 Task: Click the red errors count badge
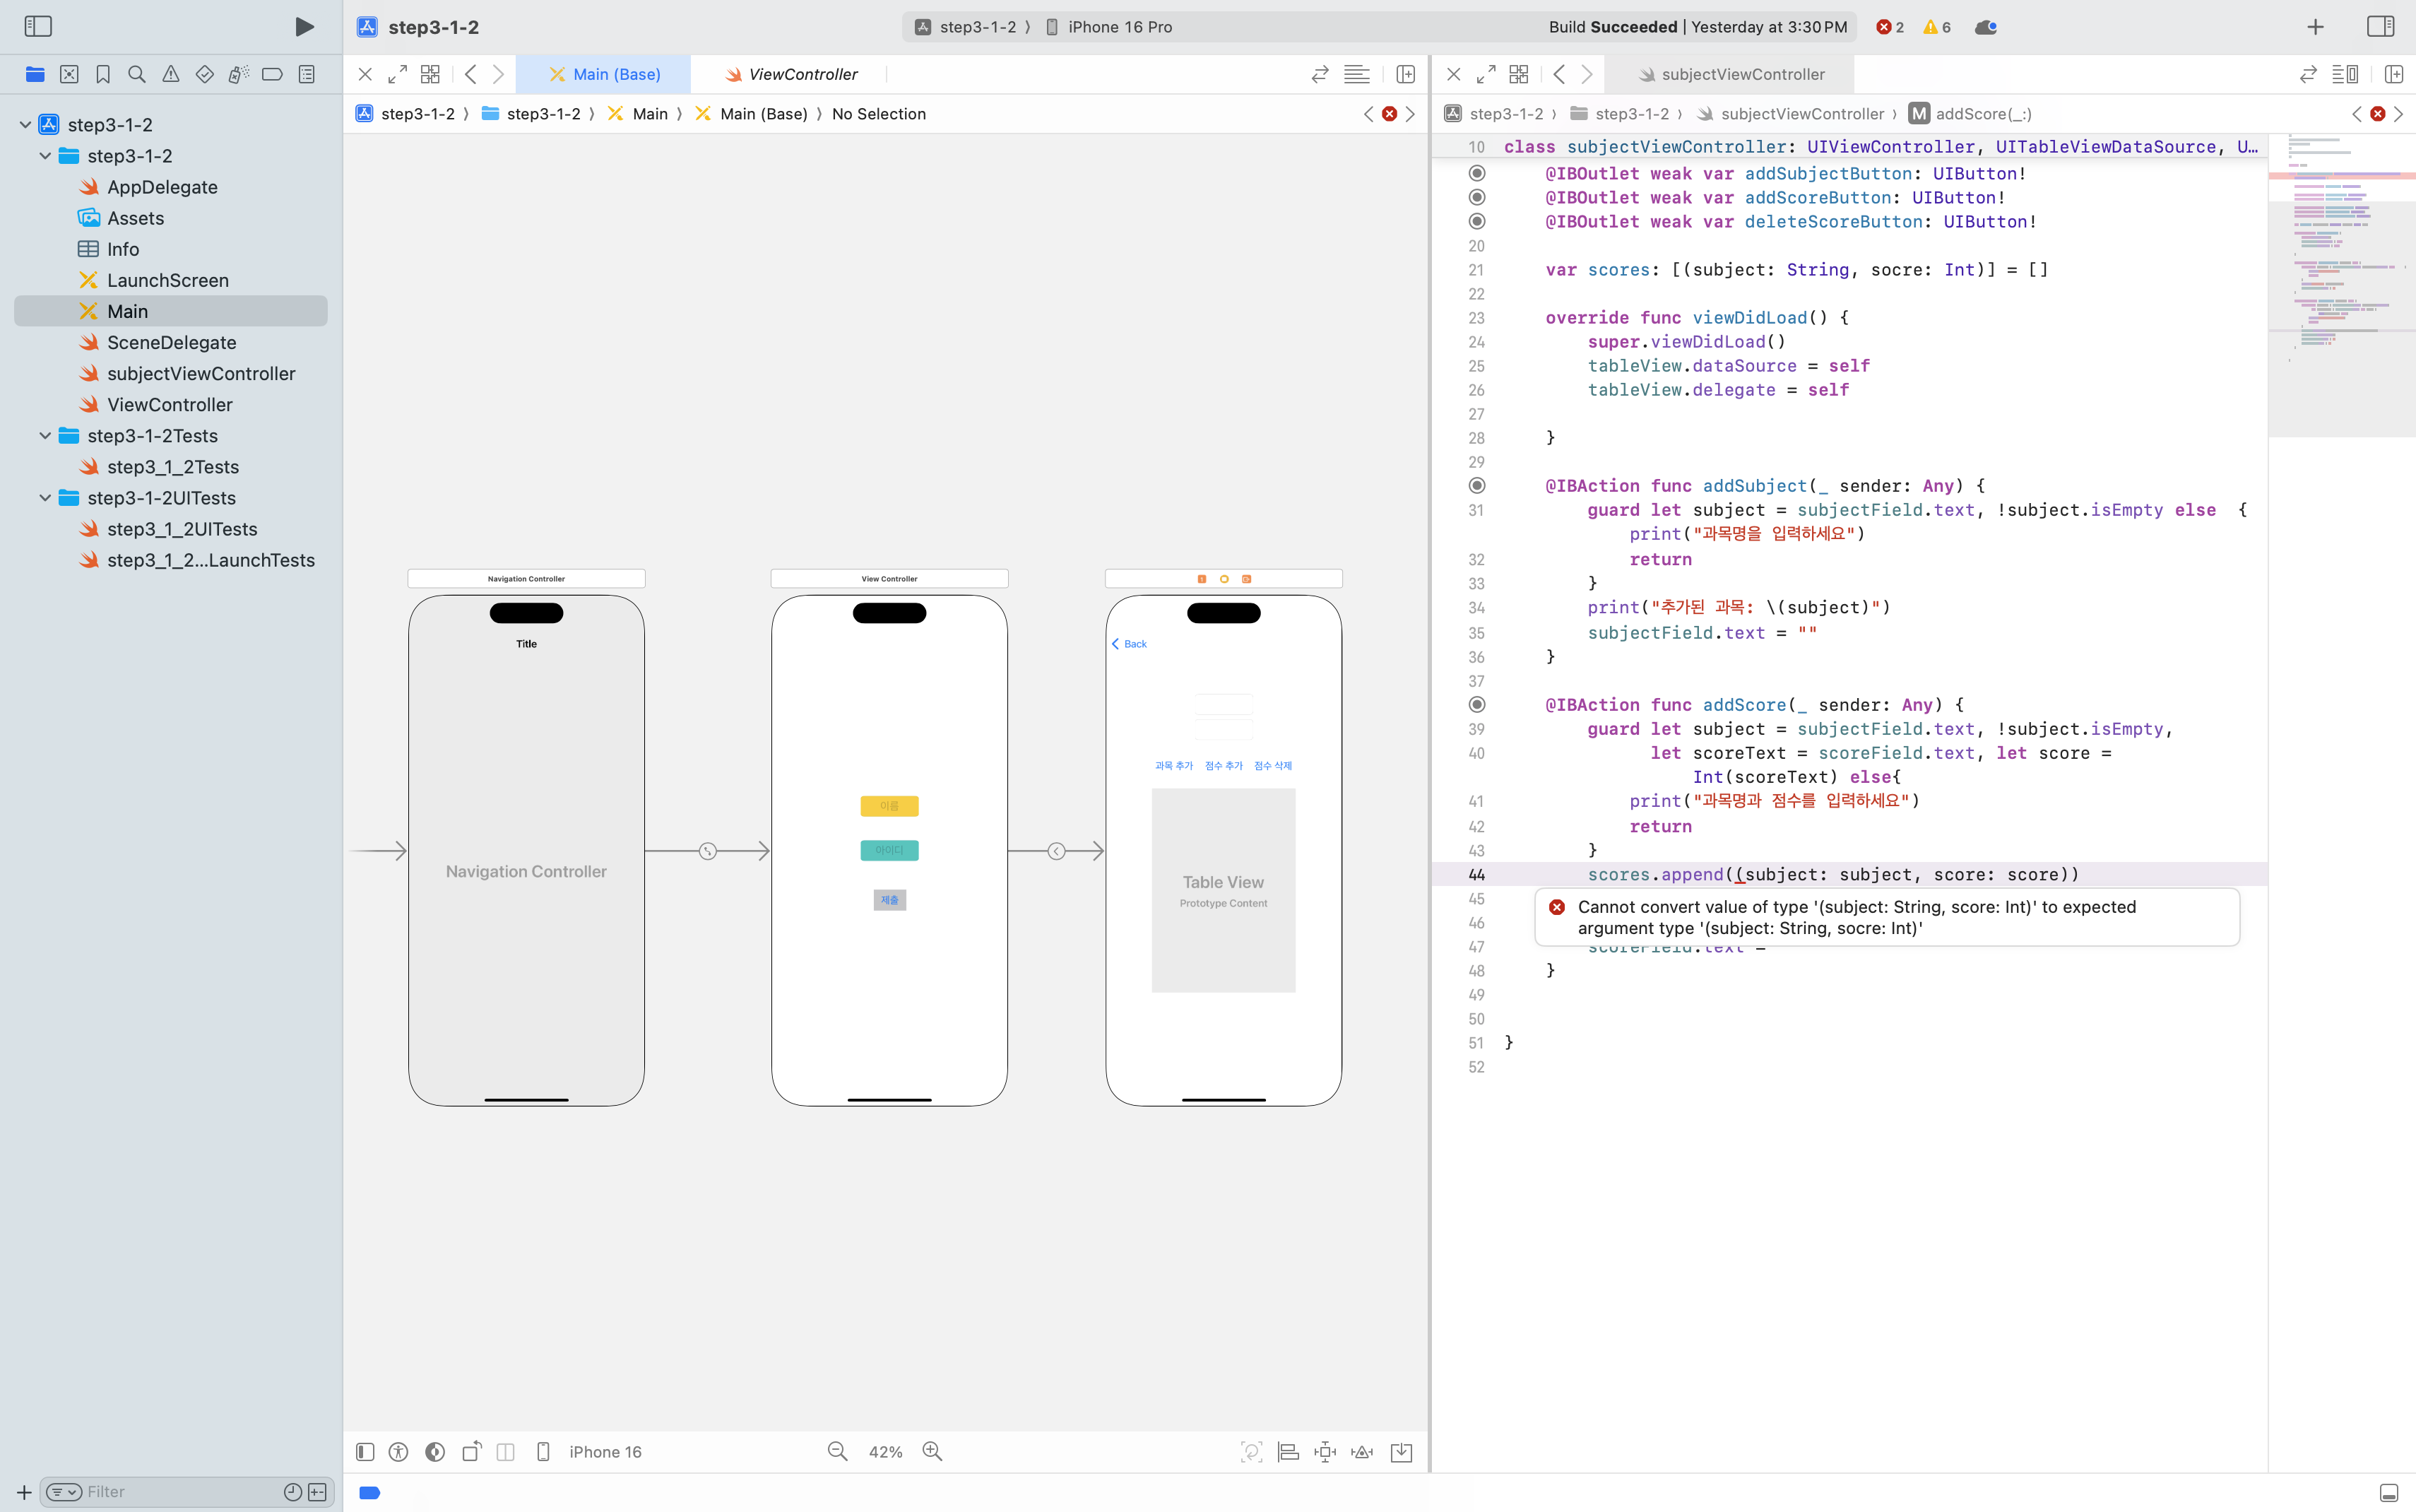[1889, 27]
